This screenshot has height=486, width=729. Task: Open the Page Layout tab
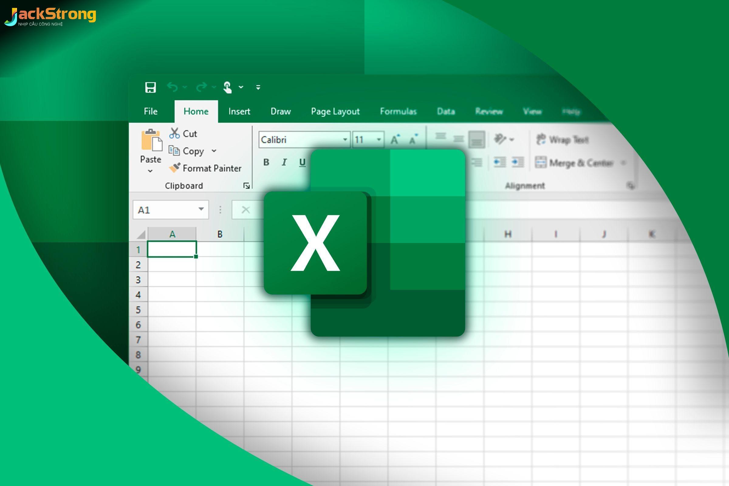[335, 111]
